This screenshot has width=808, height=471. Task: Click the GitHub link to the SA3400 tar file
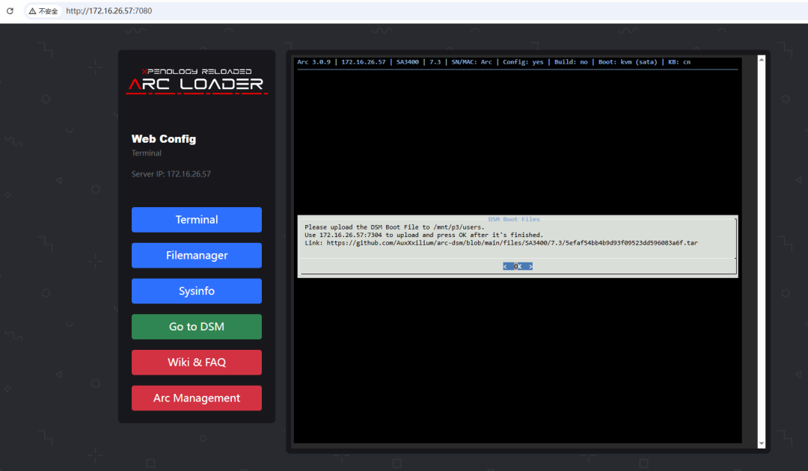[512, 243]
